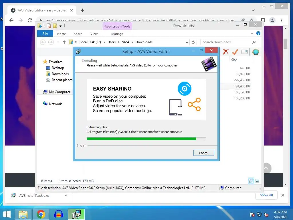Close the AVS Video Editor browser tab
Image resolution: width=293 pixels, height=220 pixels.
pyautogui.click(x=71, y=10)
